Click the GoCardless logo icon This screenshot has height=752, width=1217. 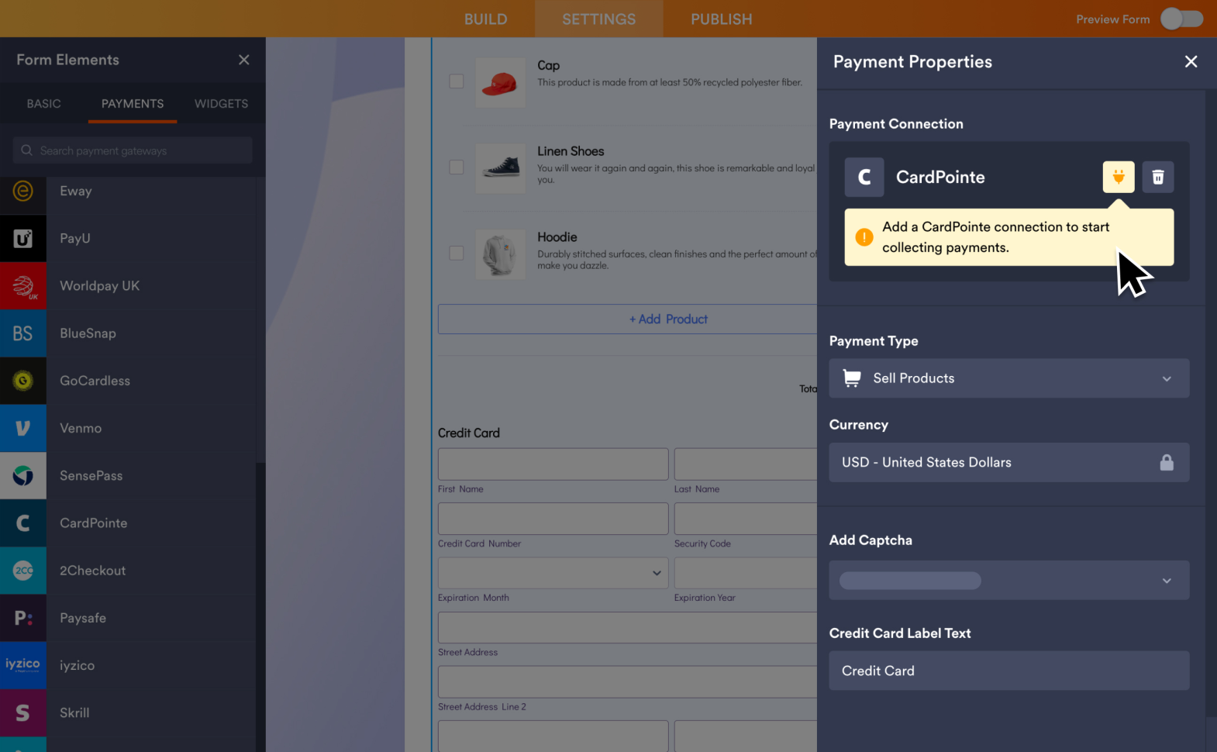pos(23,381)
